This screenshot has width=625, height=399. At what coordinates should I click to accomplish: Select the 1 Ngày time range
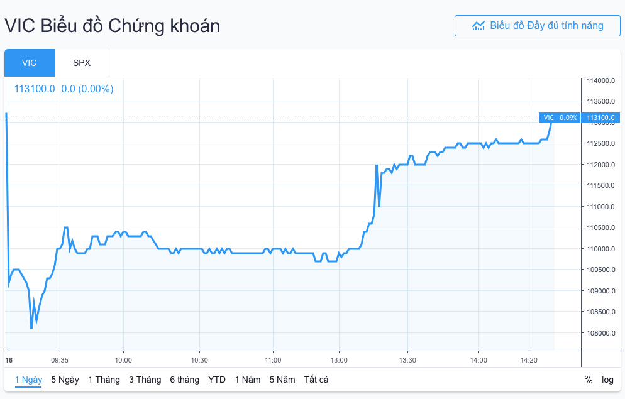28,380
